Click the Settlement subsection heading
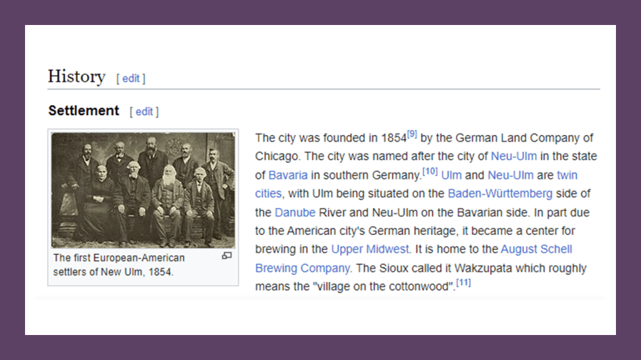 (83, 111)
